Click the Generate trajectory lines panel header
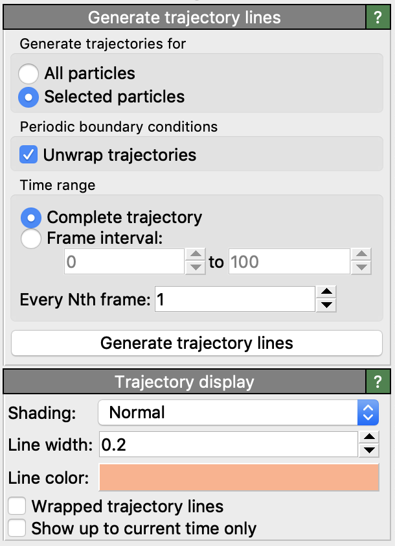The width and height of the screenshot is (395, 546). pos(185,18)
